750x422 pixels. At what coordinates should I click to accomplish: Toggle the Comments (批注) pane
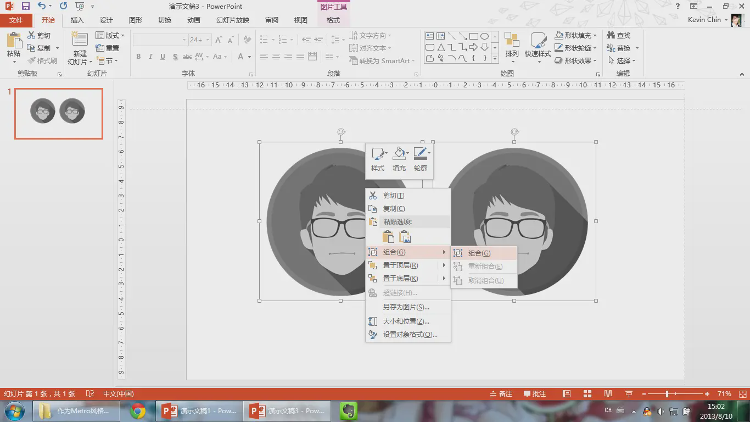[535, 394]
